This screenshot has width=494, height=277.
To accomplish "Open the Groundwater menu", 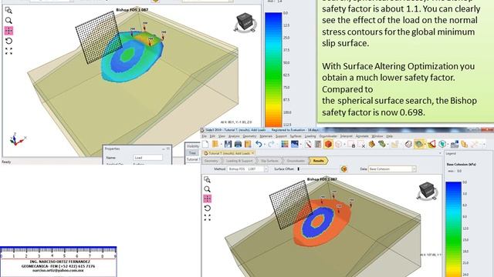I will 328,136.
